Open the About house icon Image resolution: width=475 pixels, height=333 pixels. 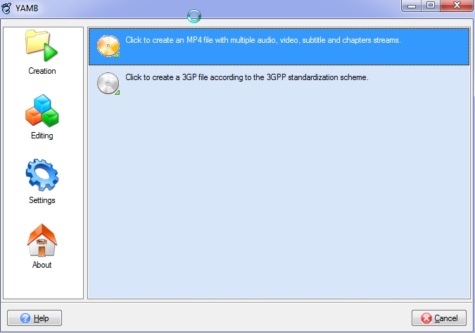pos(42,240)
